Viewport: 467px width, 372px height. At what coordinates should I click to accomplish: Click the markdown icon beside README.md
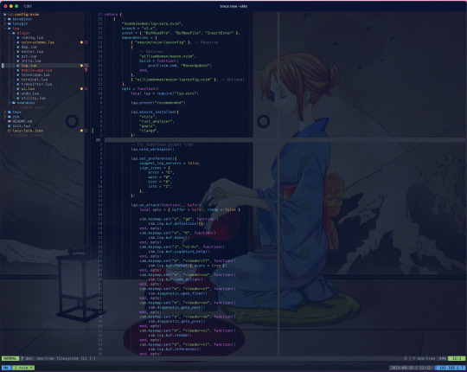click(x=10, y=121)
